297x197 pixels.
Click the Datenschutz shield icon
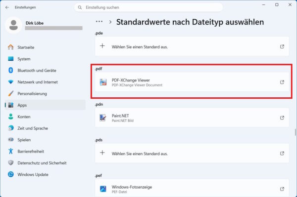(11, 162)
